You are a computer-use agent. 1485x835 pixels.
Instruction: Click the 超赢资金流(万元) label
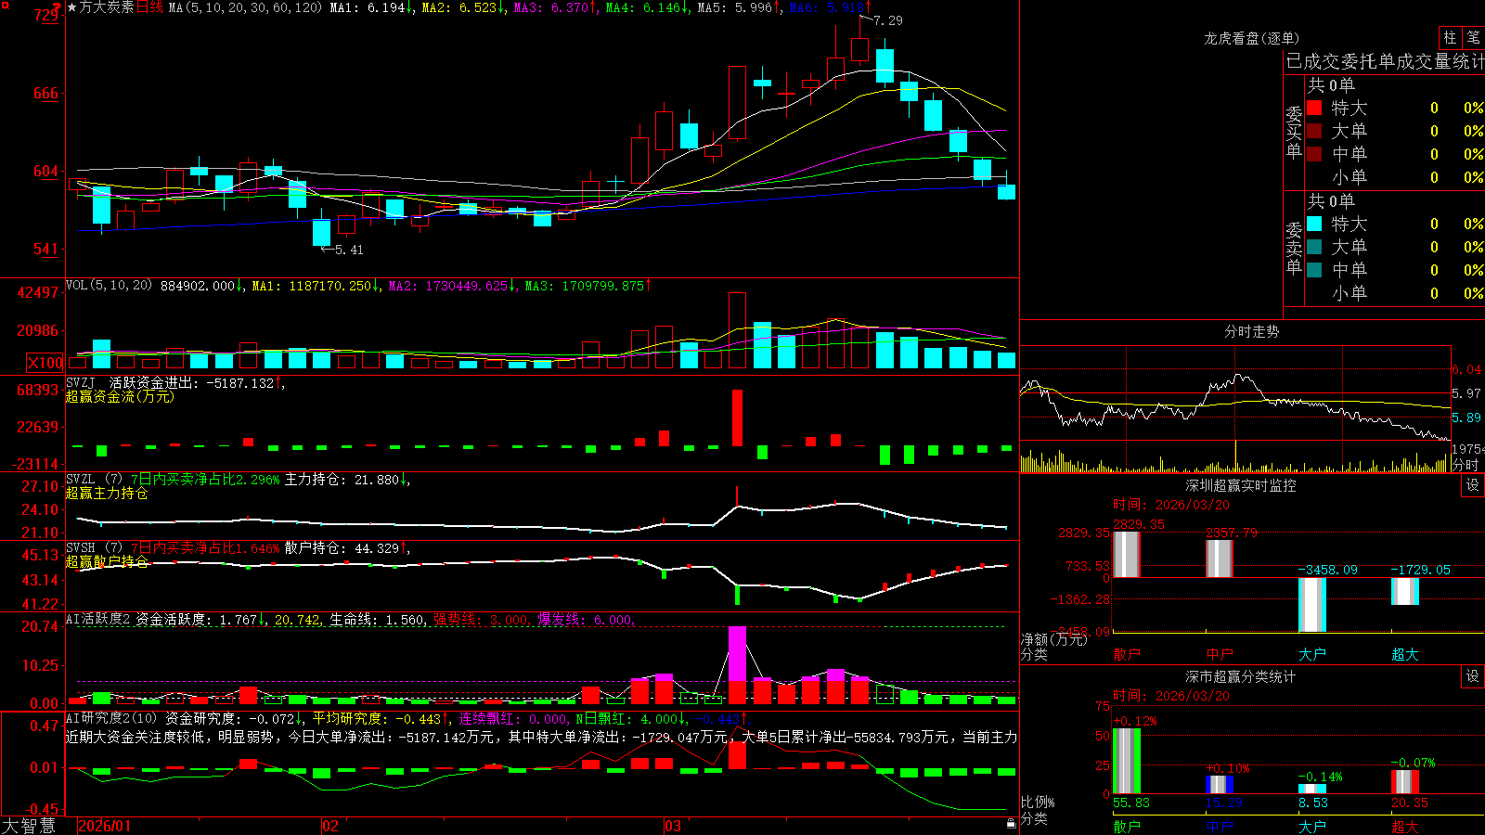coord(120,397)
